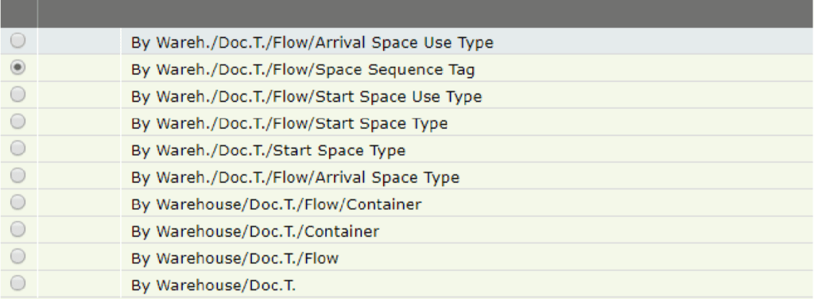Pick radio for Warehouse/Doc.T./Flow
Screen dimensions: 814x299
coord(17,256)
